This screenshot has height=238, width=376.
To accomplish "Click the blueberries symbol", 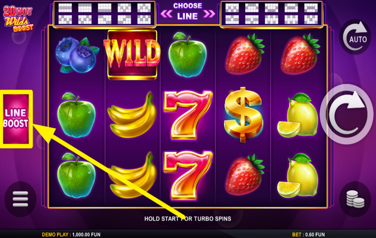I will [x=77, y=55].
